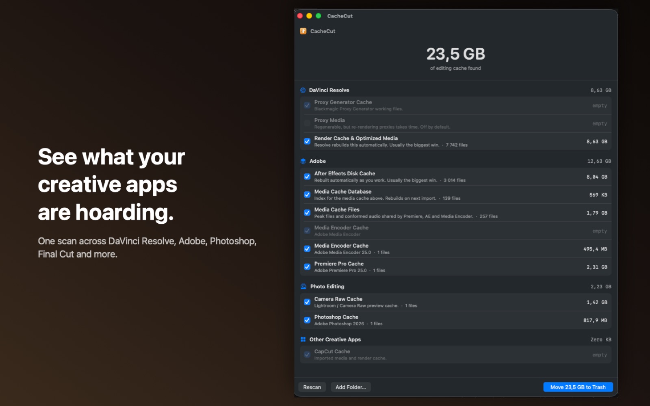Click the 2,31 GB size value
This screenshot has width=650, height=406.
pyautogui.click(x=597, y=267)
